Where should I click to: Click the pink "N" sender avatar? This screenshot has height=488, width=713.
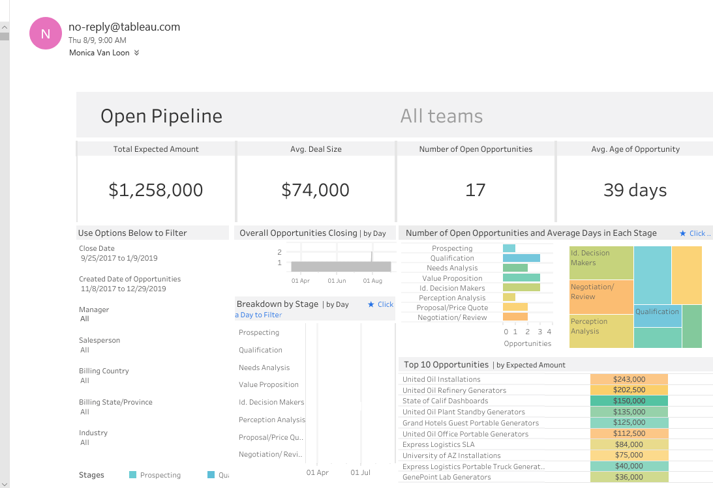point(46,33)
